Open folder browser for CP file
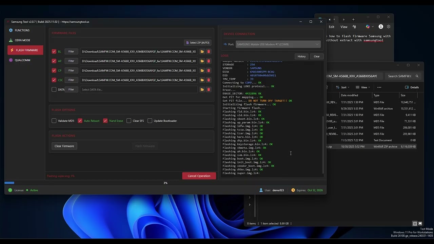The image size is (434, 244). coord(202,70)
